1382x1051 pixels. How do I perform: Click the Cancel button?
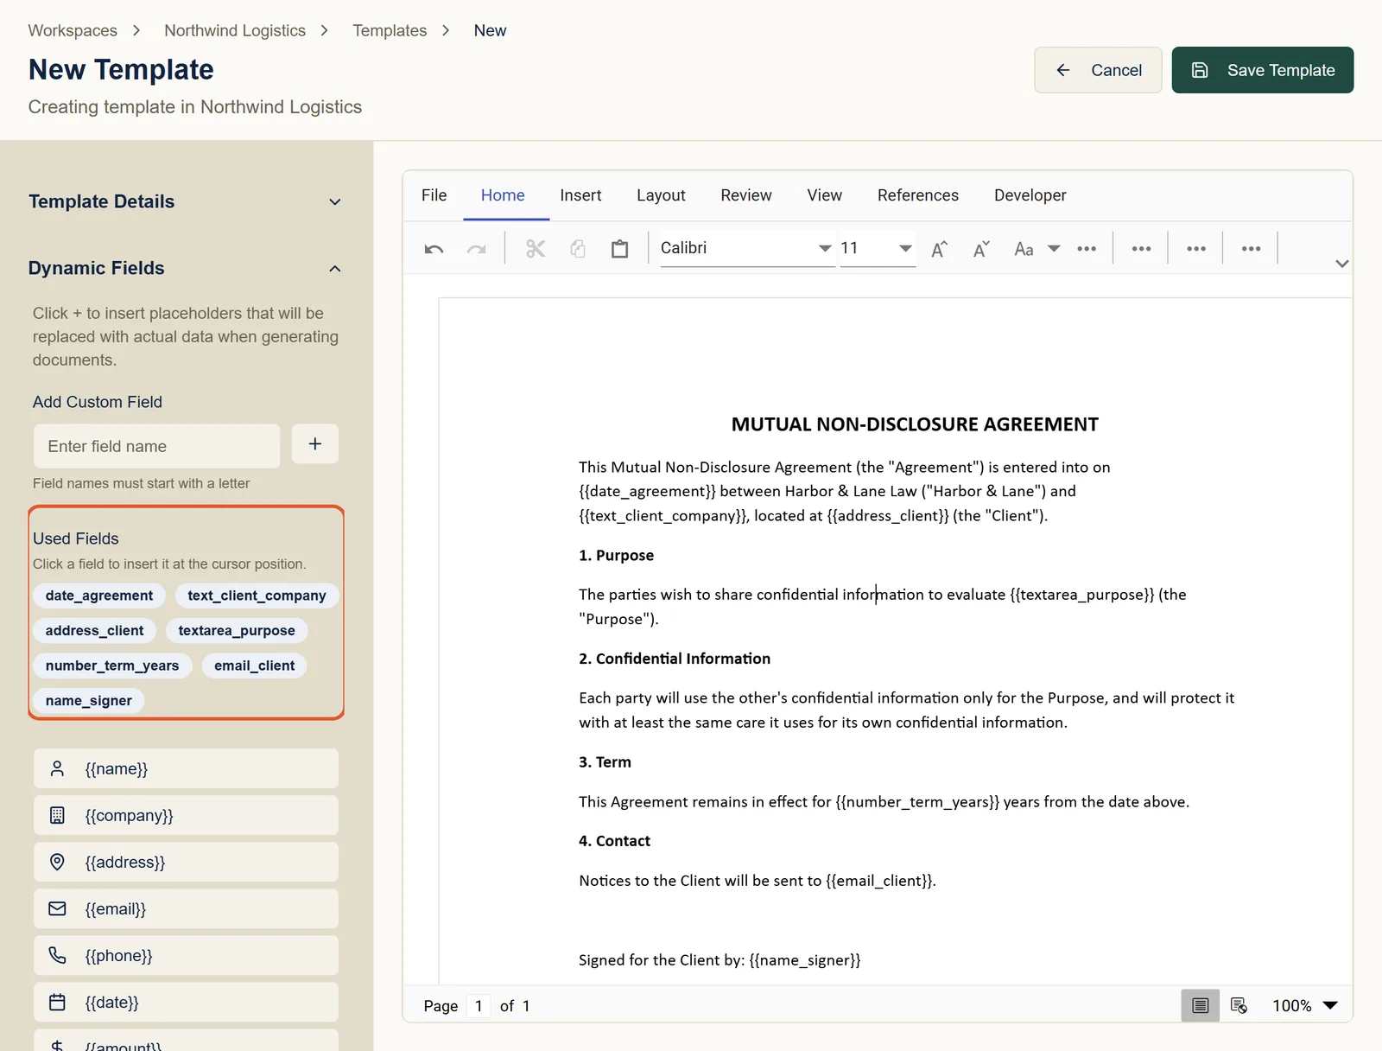[1098, 70]
